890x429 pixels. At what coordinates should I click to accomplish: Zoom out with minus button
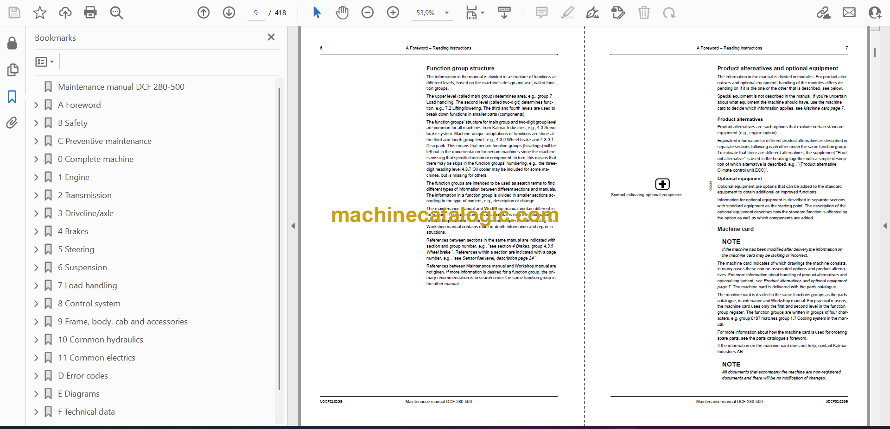[x=368, y=12]
